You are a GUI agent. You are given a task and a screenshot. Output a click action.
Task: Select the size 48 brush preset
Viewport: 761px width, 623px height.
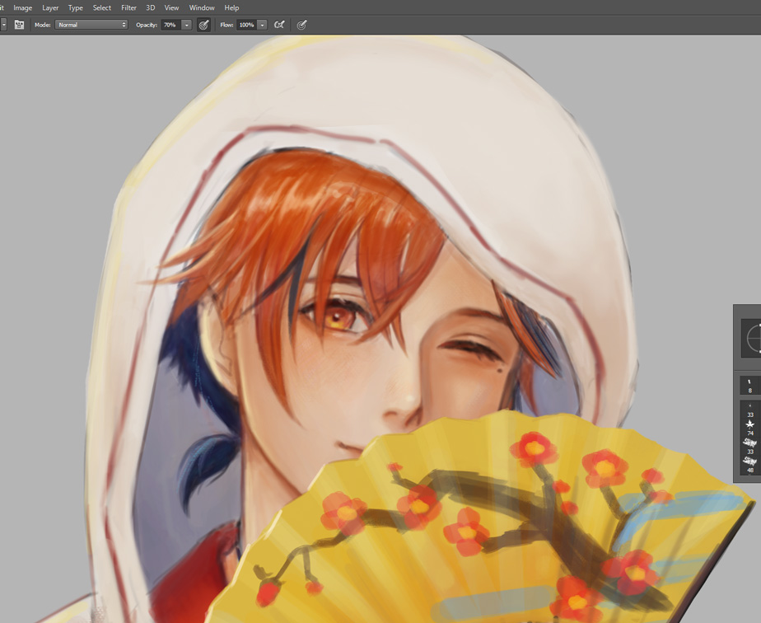(750, 464)
